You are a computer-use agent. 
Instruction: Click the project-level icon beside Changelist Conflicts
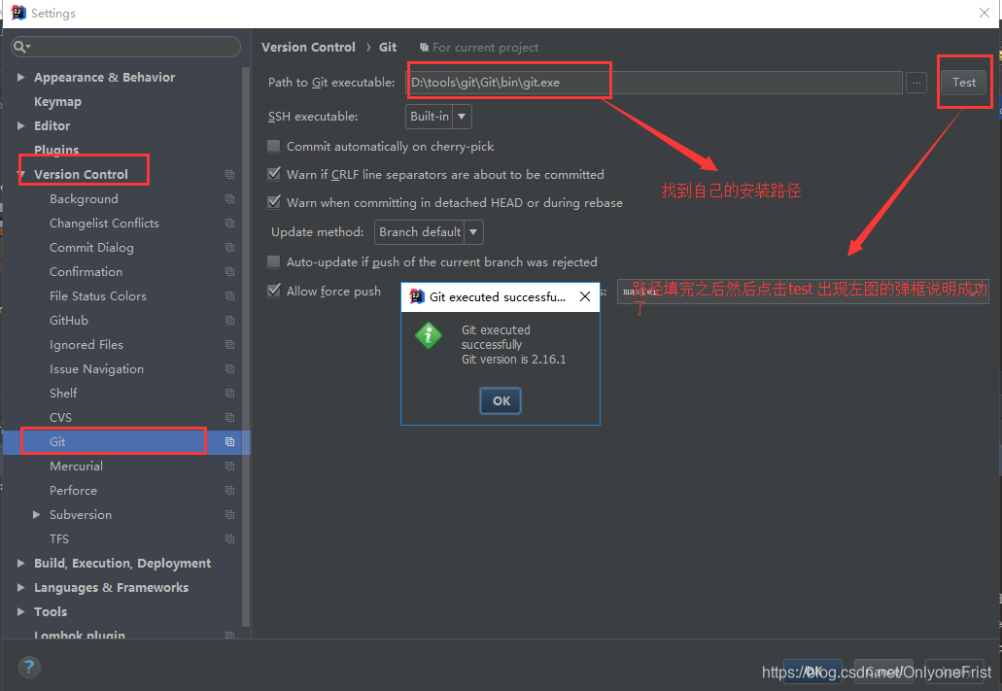tap(230, 224)
